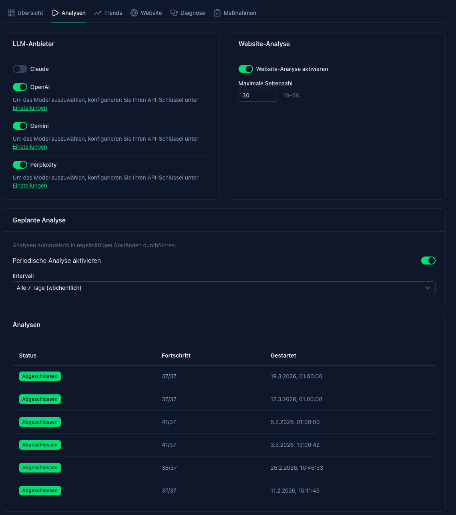Switch to the Trends tab
Image resolution: width=456 pixels, height=515 pixels.
(108, 13)
